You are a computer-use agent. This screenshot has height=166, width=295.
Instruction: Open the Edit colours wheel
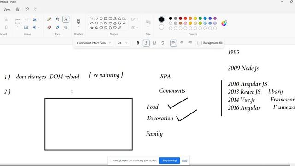coord(224,23)
